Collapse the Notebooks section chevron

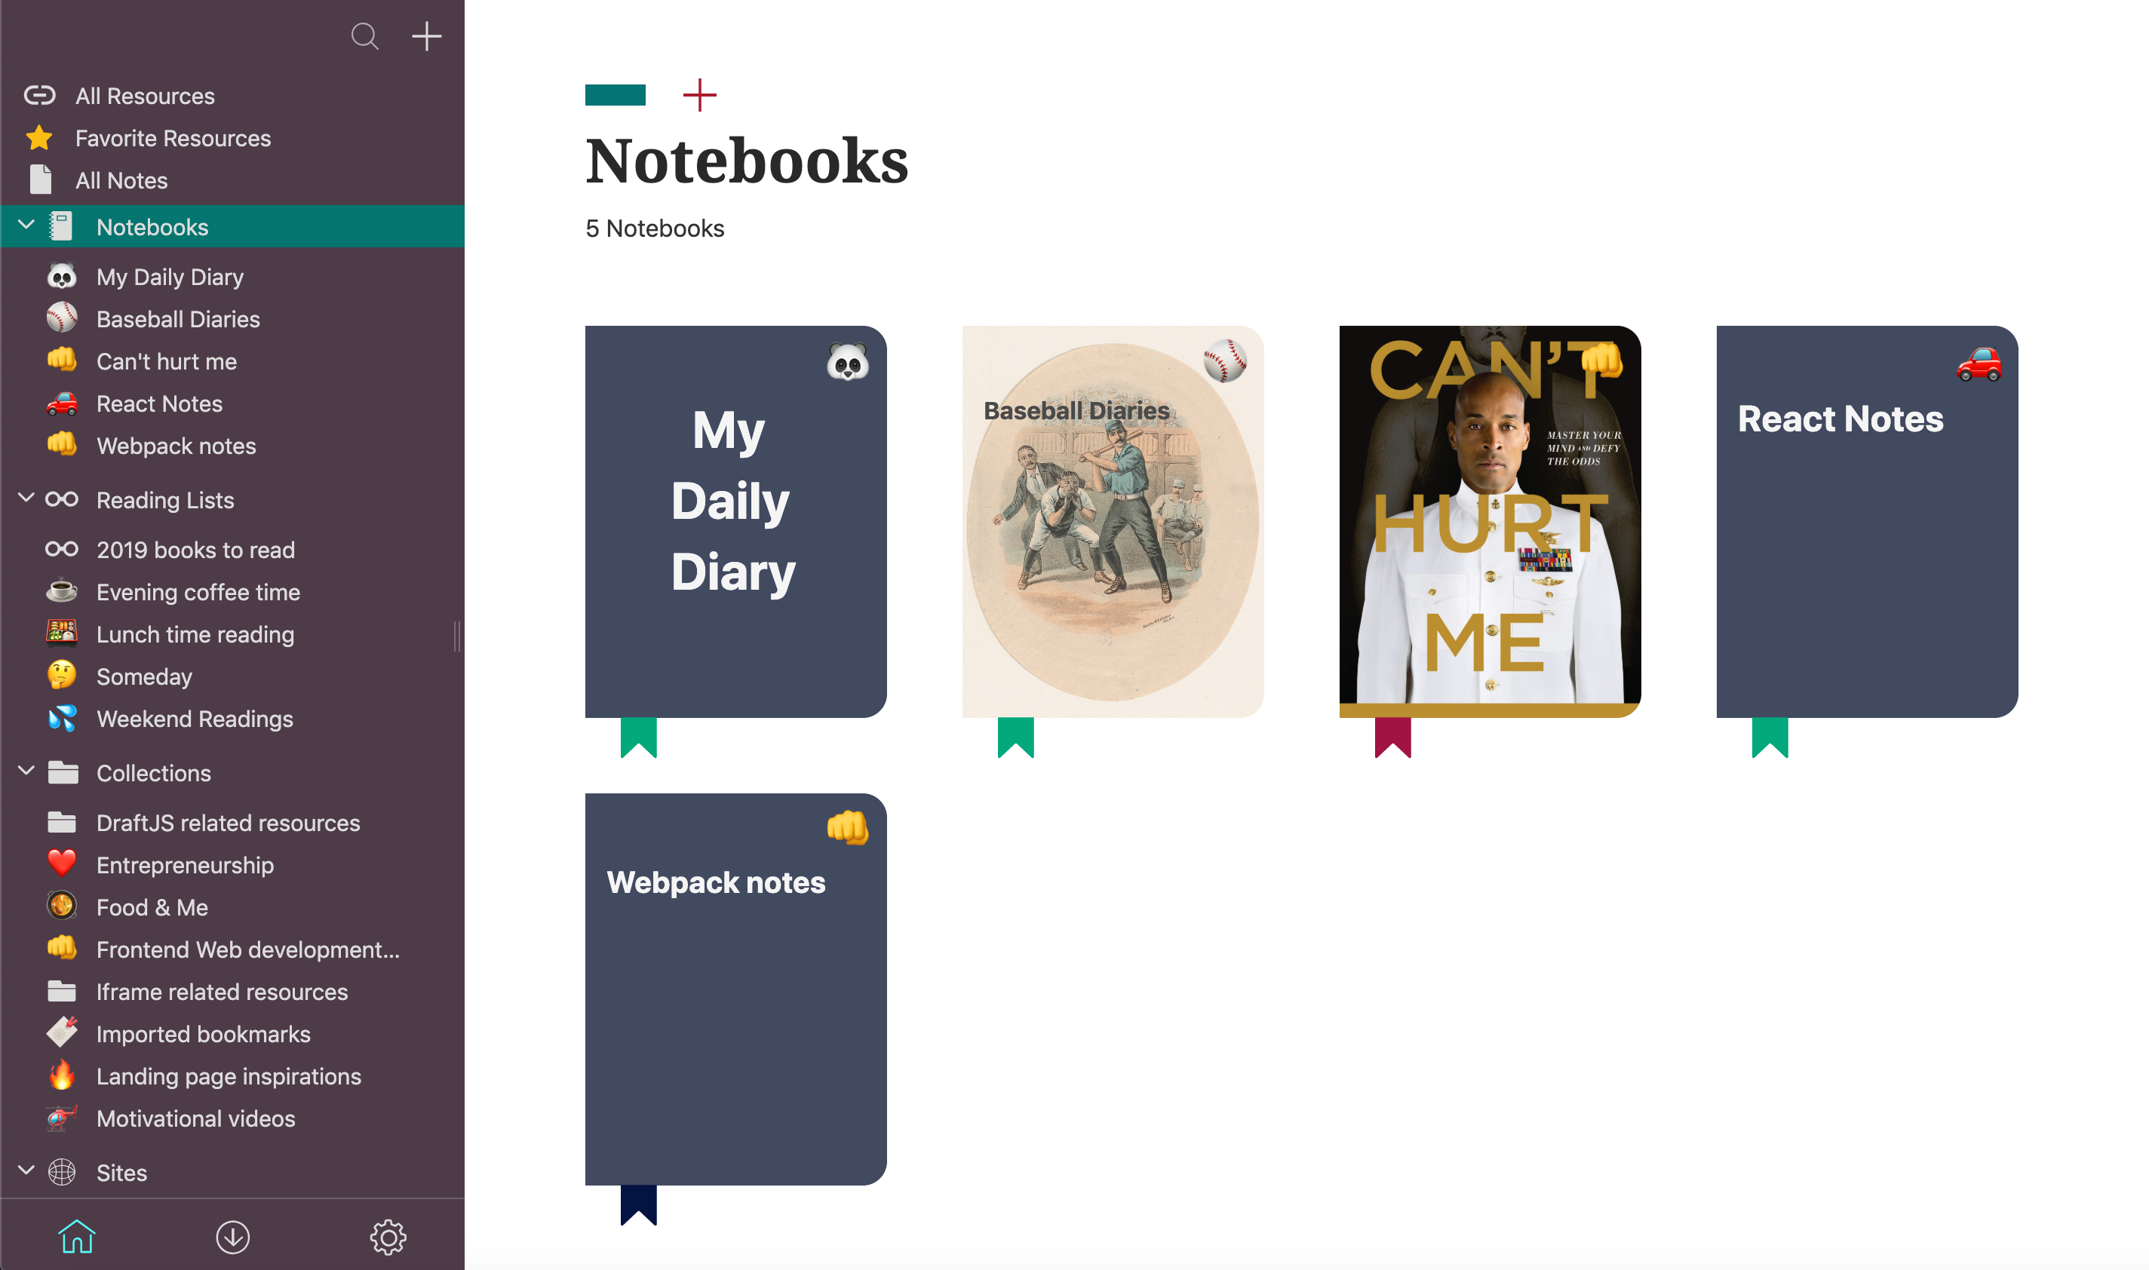point(26,226)
